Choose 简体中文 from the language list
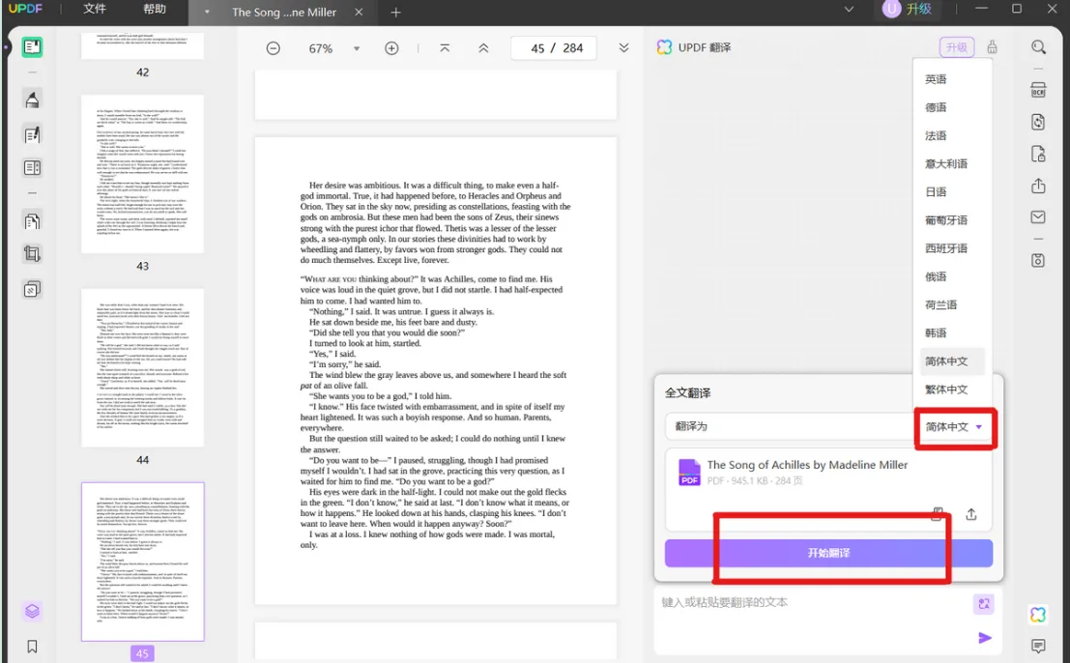The image size is (1070, 663). pos(952,360)
